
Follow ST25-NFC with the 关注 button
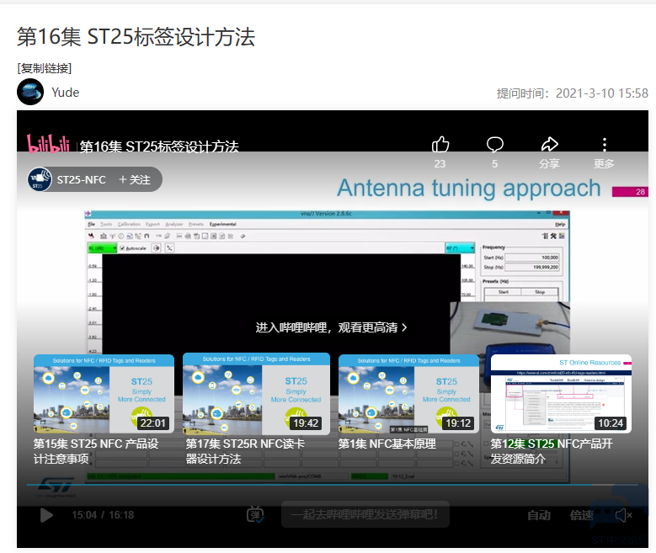coord(134,180)
